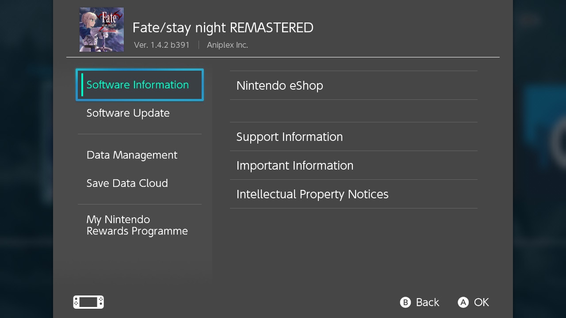Select Software Information in the sidebar
The width and height of the screenshot is (566, 318).
140,85
